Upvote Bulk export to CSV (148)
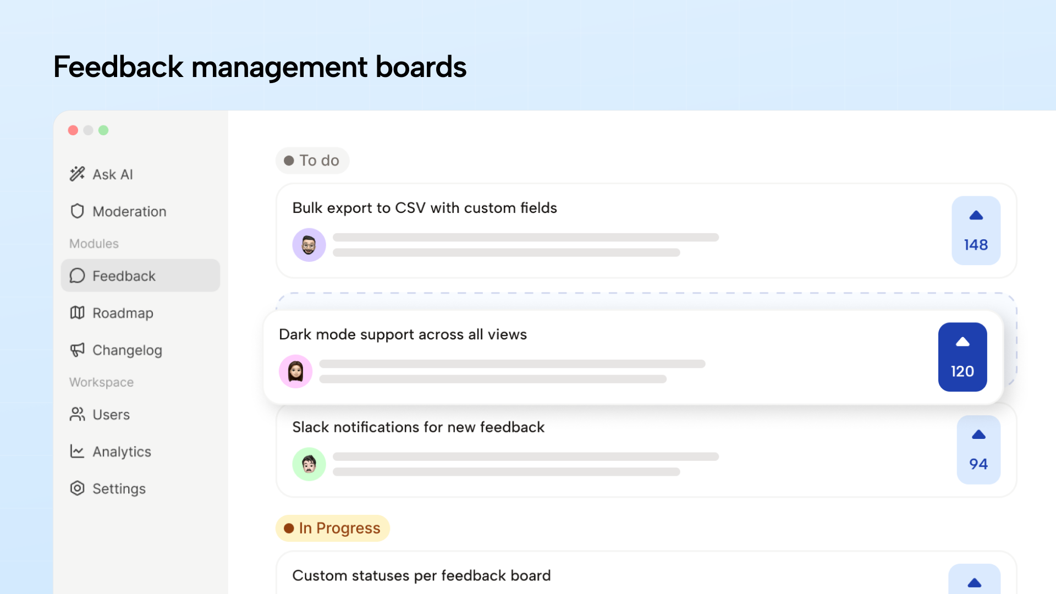 [x=976, y=230]
